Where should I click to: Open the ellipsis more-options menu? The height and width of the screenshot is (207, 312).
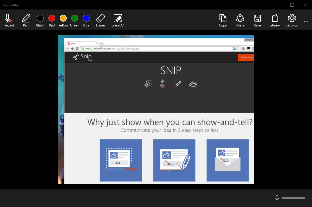tap(306, 22)
